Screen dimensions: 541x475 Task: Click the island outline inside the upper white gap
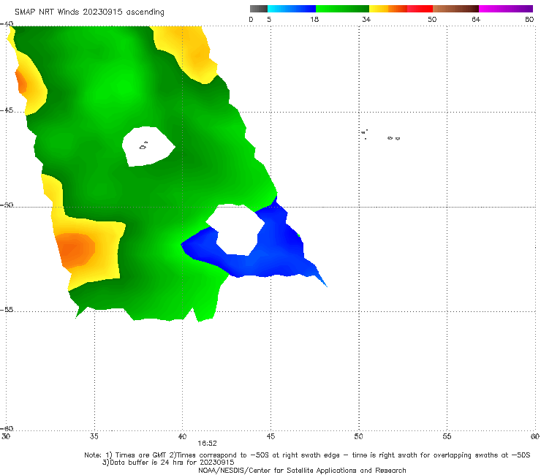[x=143, y=146]
